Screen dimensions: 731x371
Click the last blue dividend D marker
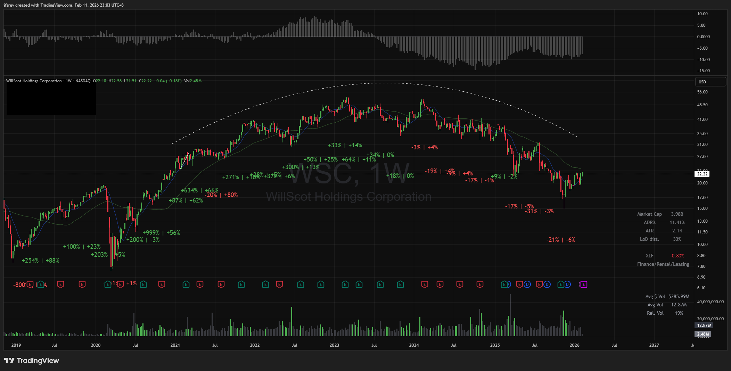[567, 285]
